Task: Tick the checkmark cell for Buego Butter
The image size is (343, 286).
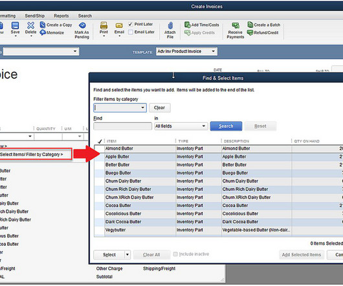Action: click(100, 173)
